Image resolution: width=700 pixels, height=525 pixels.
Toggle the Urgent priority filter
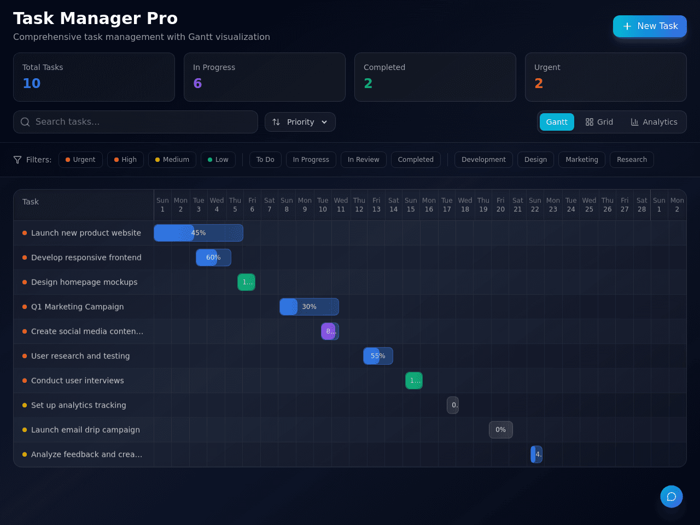click(x=80, y=160)
